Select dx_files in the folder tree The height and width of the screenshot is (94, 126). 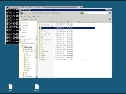point(24,41)
